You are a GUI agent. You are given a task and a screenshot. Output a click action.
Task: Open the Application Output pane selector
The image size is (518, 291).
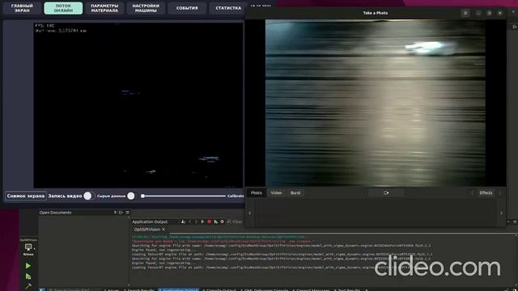click(x=155, y=221)
